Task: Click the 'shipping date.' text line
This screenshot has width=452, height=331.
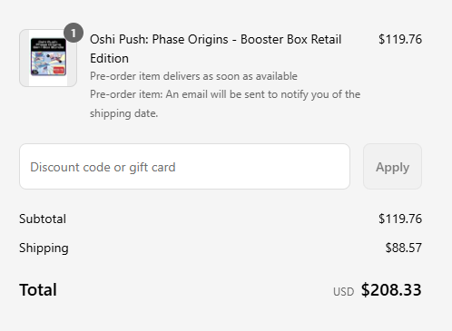Action: pyautogui.click(x=124, y=113)
